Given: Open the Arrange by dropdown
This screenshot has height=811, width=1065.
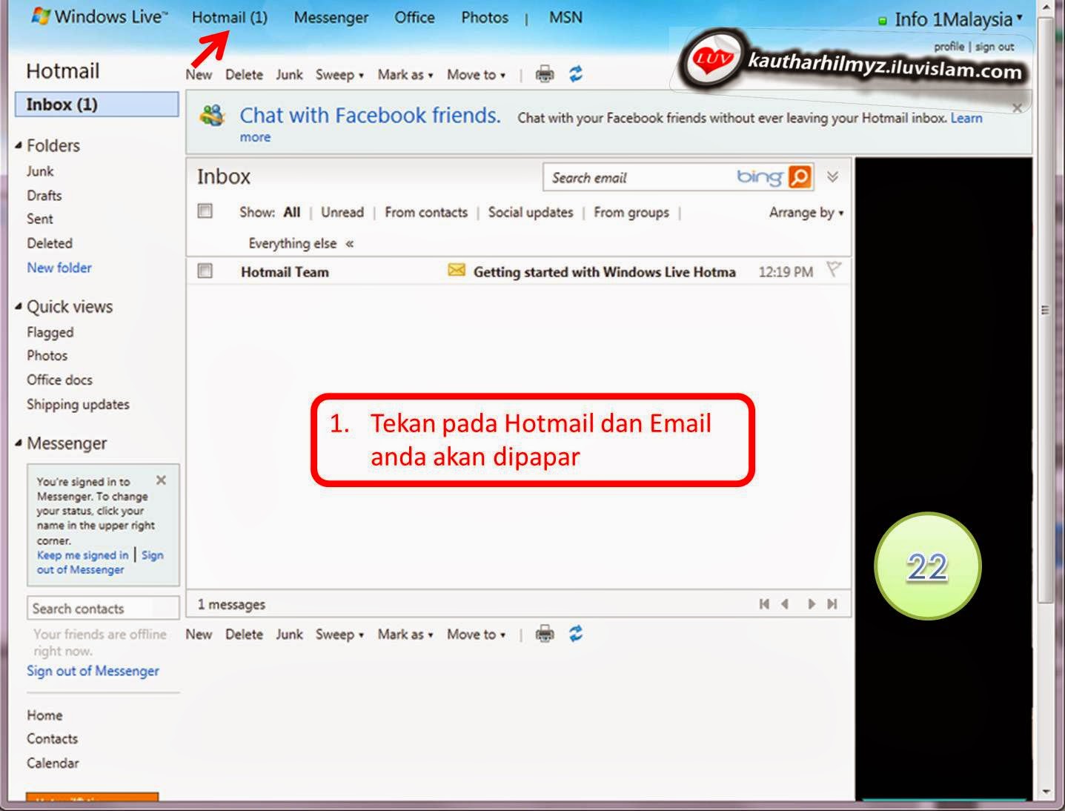Looking at the screenshot, I should click(x=805, y=213).
